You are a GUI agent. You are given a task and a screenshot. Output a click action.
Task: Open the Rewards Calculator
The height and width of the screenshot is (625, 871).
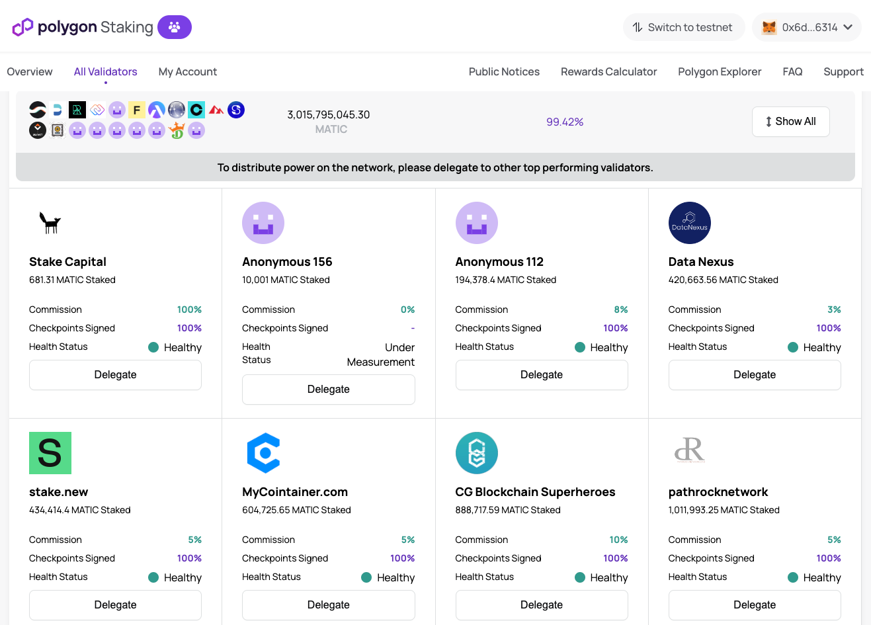[x=608, y=71]
